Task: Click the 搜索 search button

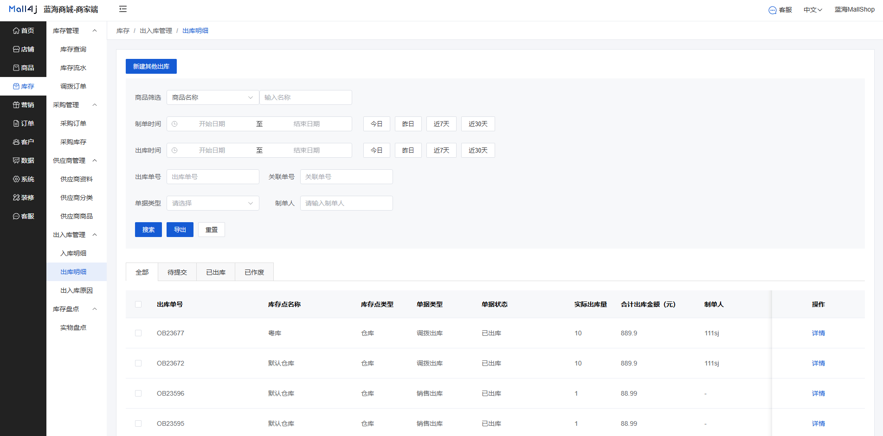Action: click(x=148, y=230)
